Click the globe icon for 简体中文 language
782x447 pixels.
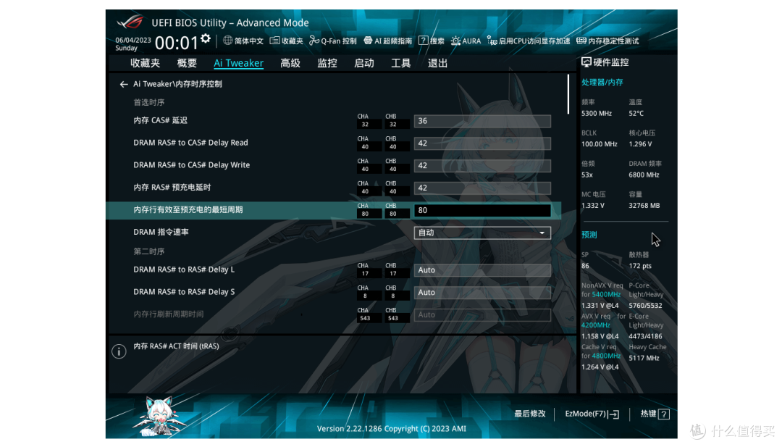point(228,41)
